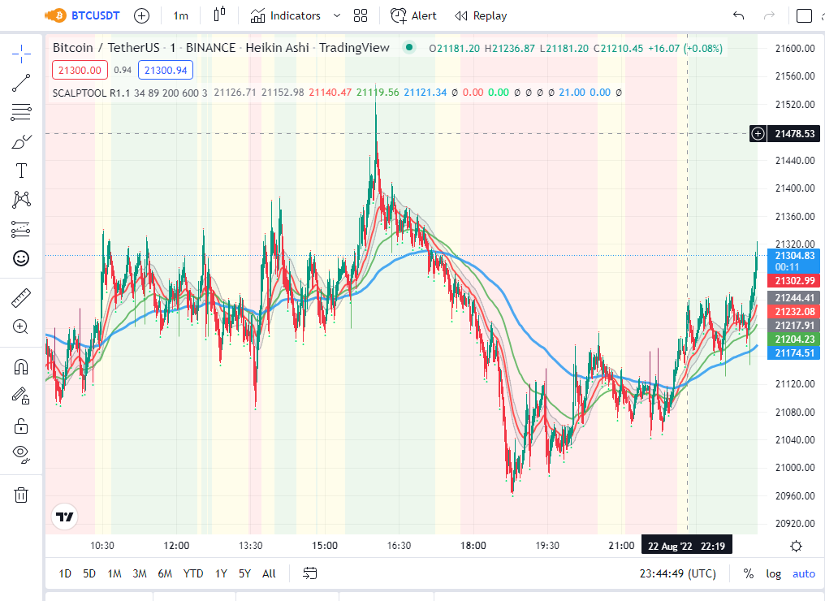Select the ruler measure tool
The height and width of the screenshot is (601, 825).
[x=21, y=298]
